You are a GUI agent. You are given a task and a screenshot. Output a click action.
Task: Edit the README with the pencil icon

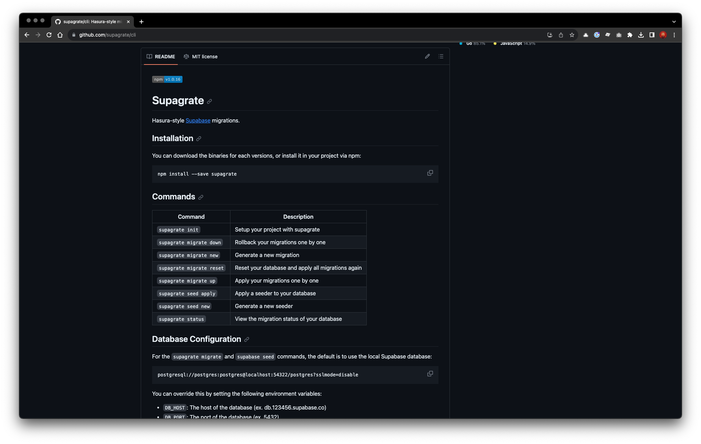(427, 56)
